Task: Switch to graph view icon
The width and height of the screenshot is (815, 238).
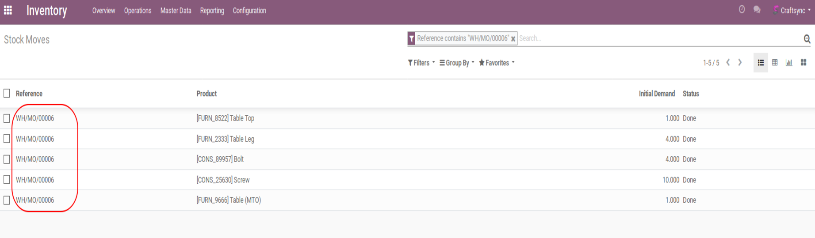Action: coord(789,63)
